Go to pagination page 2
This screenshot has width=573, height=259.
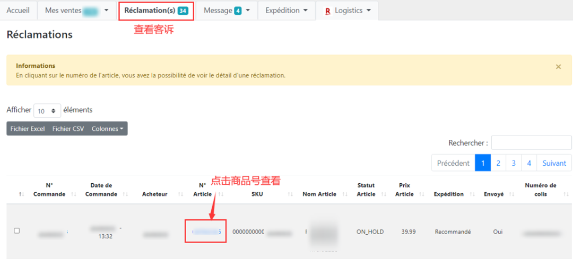tap(498, 163)
